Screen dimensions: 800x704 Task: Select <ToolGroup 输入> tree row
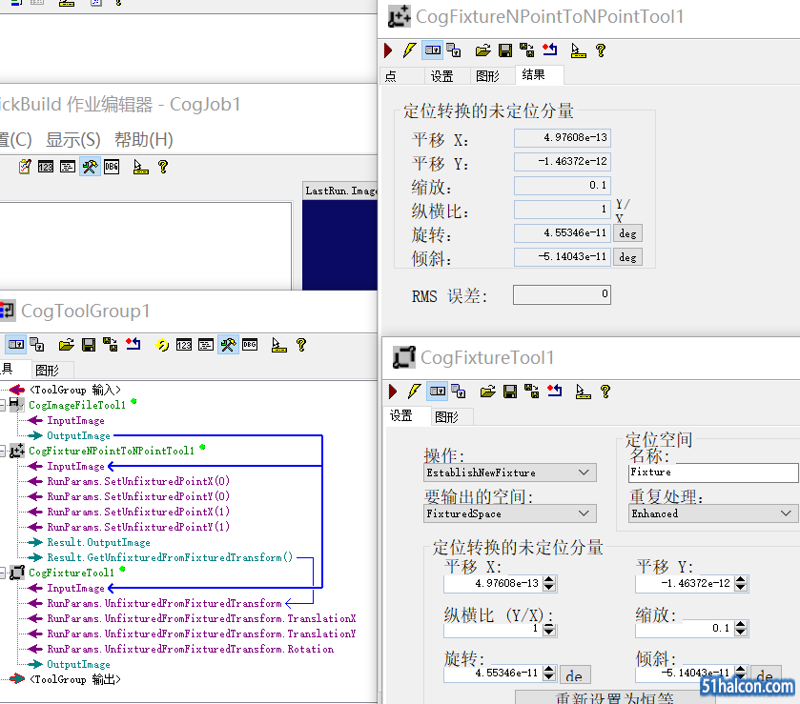coord(75,390)
